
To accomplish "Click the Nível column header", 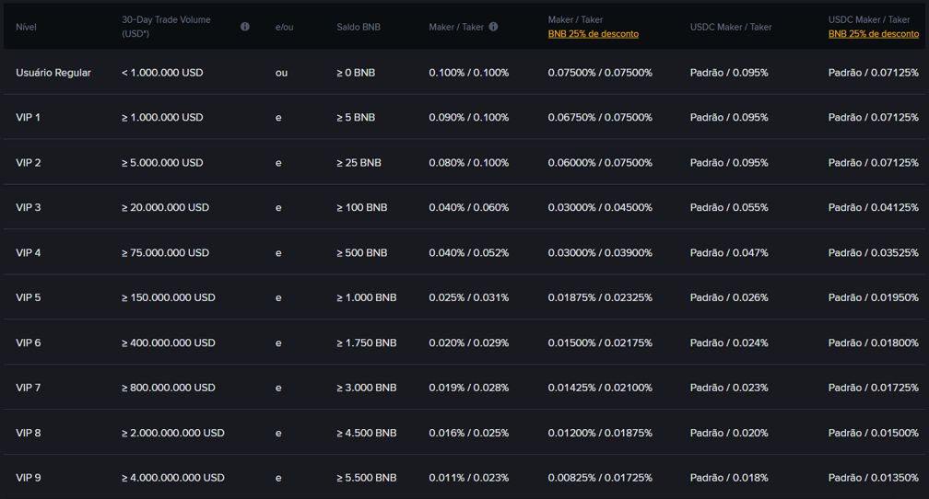I will tap(26, 27).
